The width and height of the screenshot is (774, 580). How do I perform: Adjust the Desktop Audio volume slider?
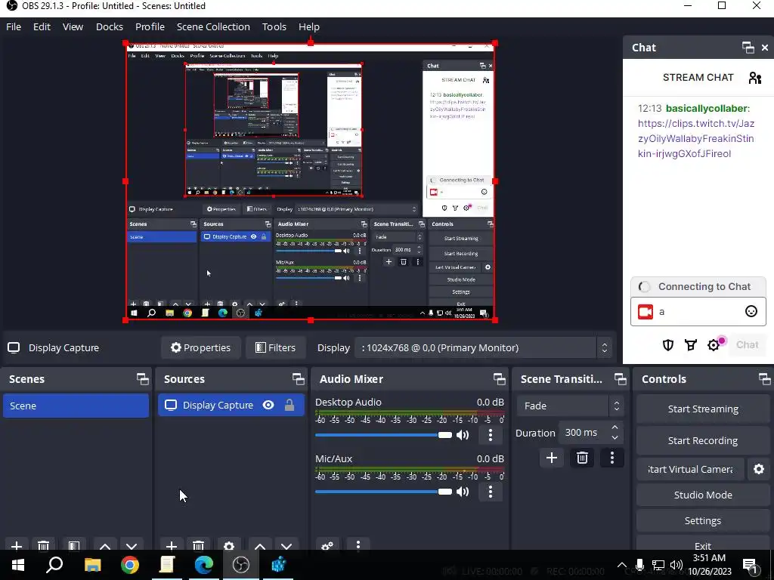coord(383,435)
